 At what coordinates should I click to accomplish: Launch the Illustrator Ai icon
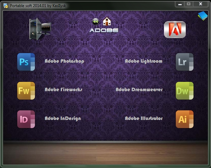coord(184,119)
